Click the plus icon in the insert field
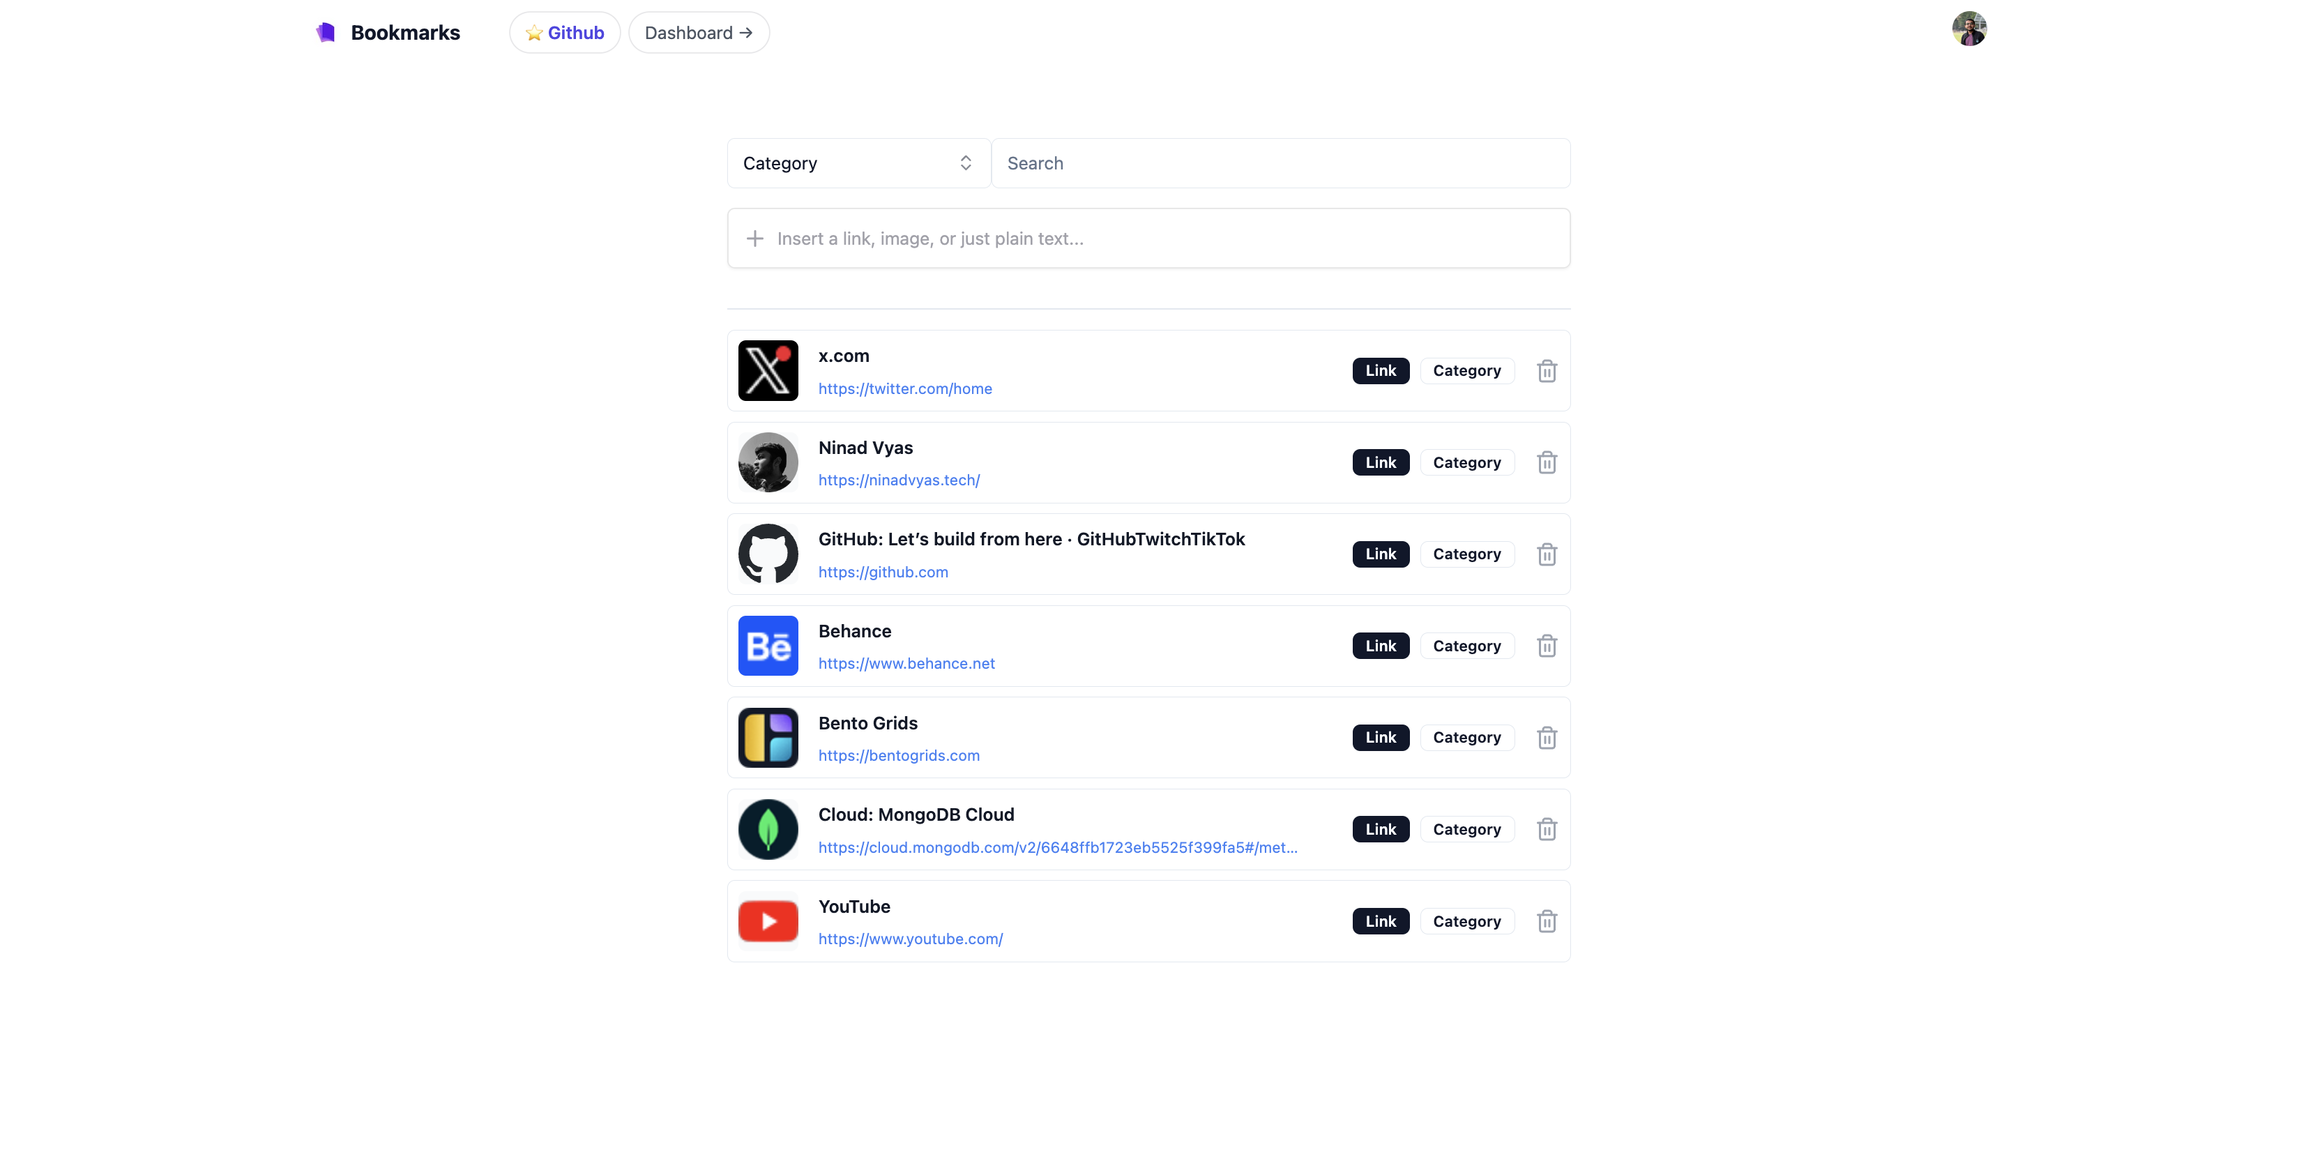 tap(755, 238)
